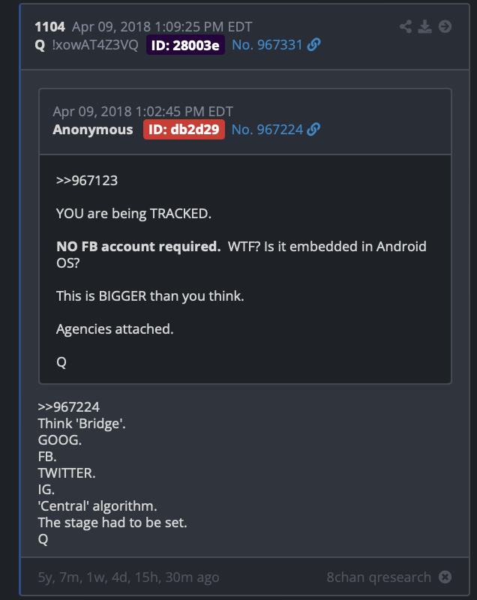Image resolution: width=477 pixels, height=600 pixels.
Task: Click the >>967224 reply reference
Action: [69, 406]
